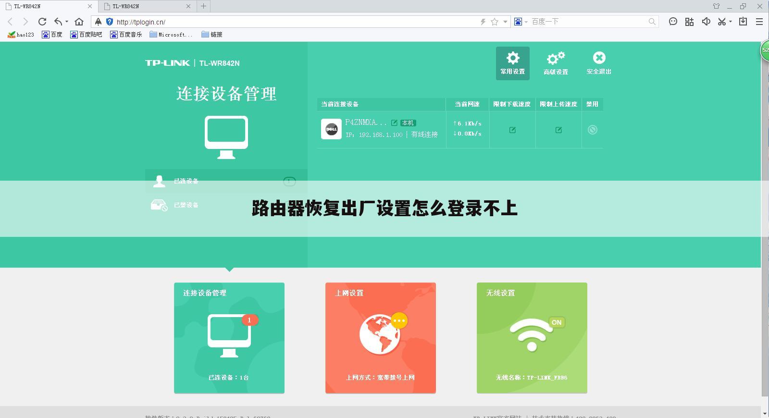Image resolution: width=769 pixels, height=418 pixels.
Task: Open the 链接 bookmark folder
Action: coord(212,35)
